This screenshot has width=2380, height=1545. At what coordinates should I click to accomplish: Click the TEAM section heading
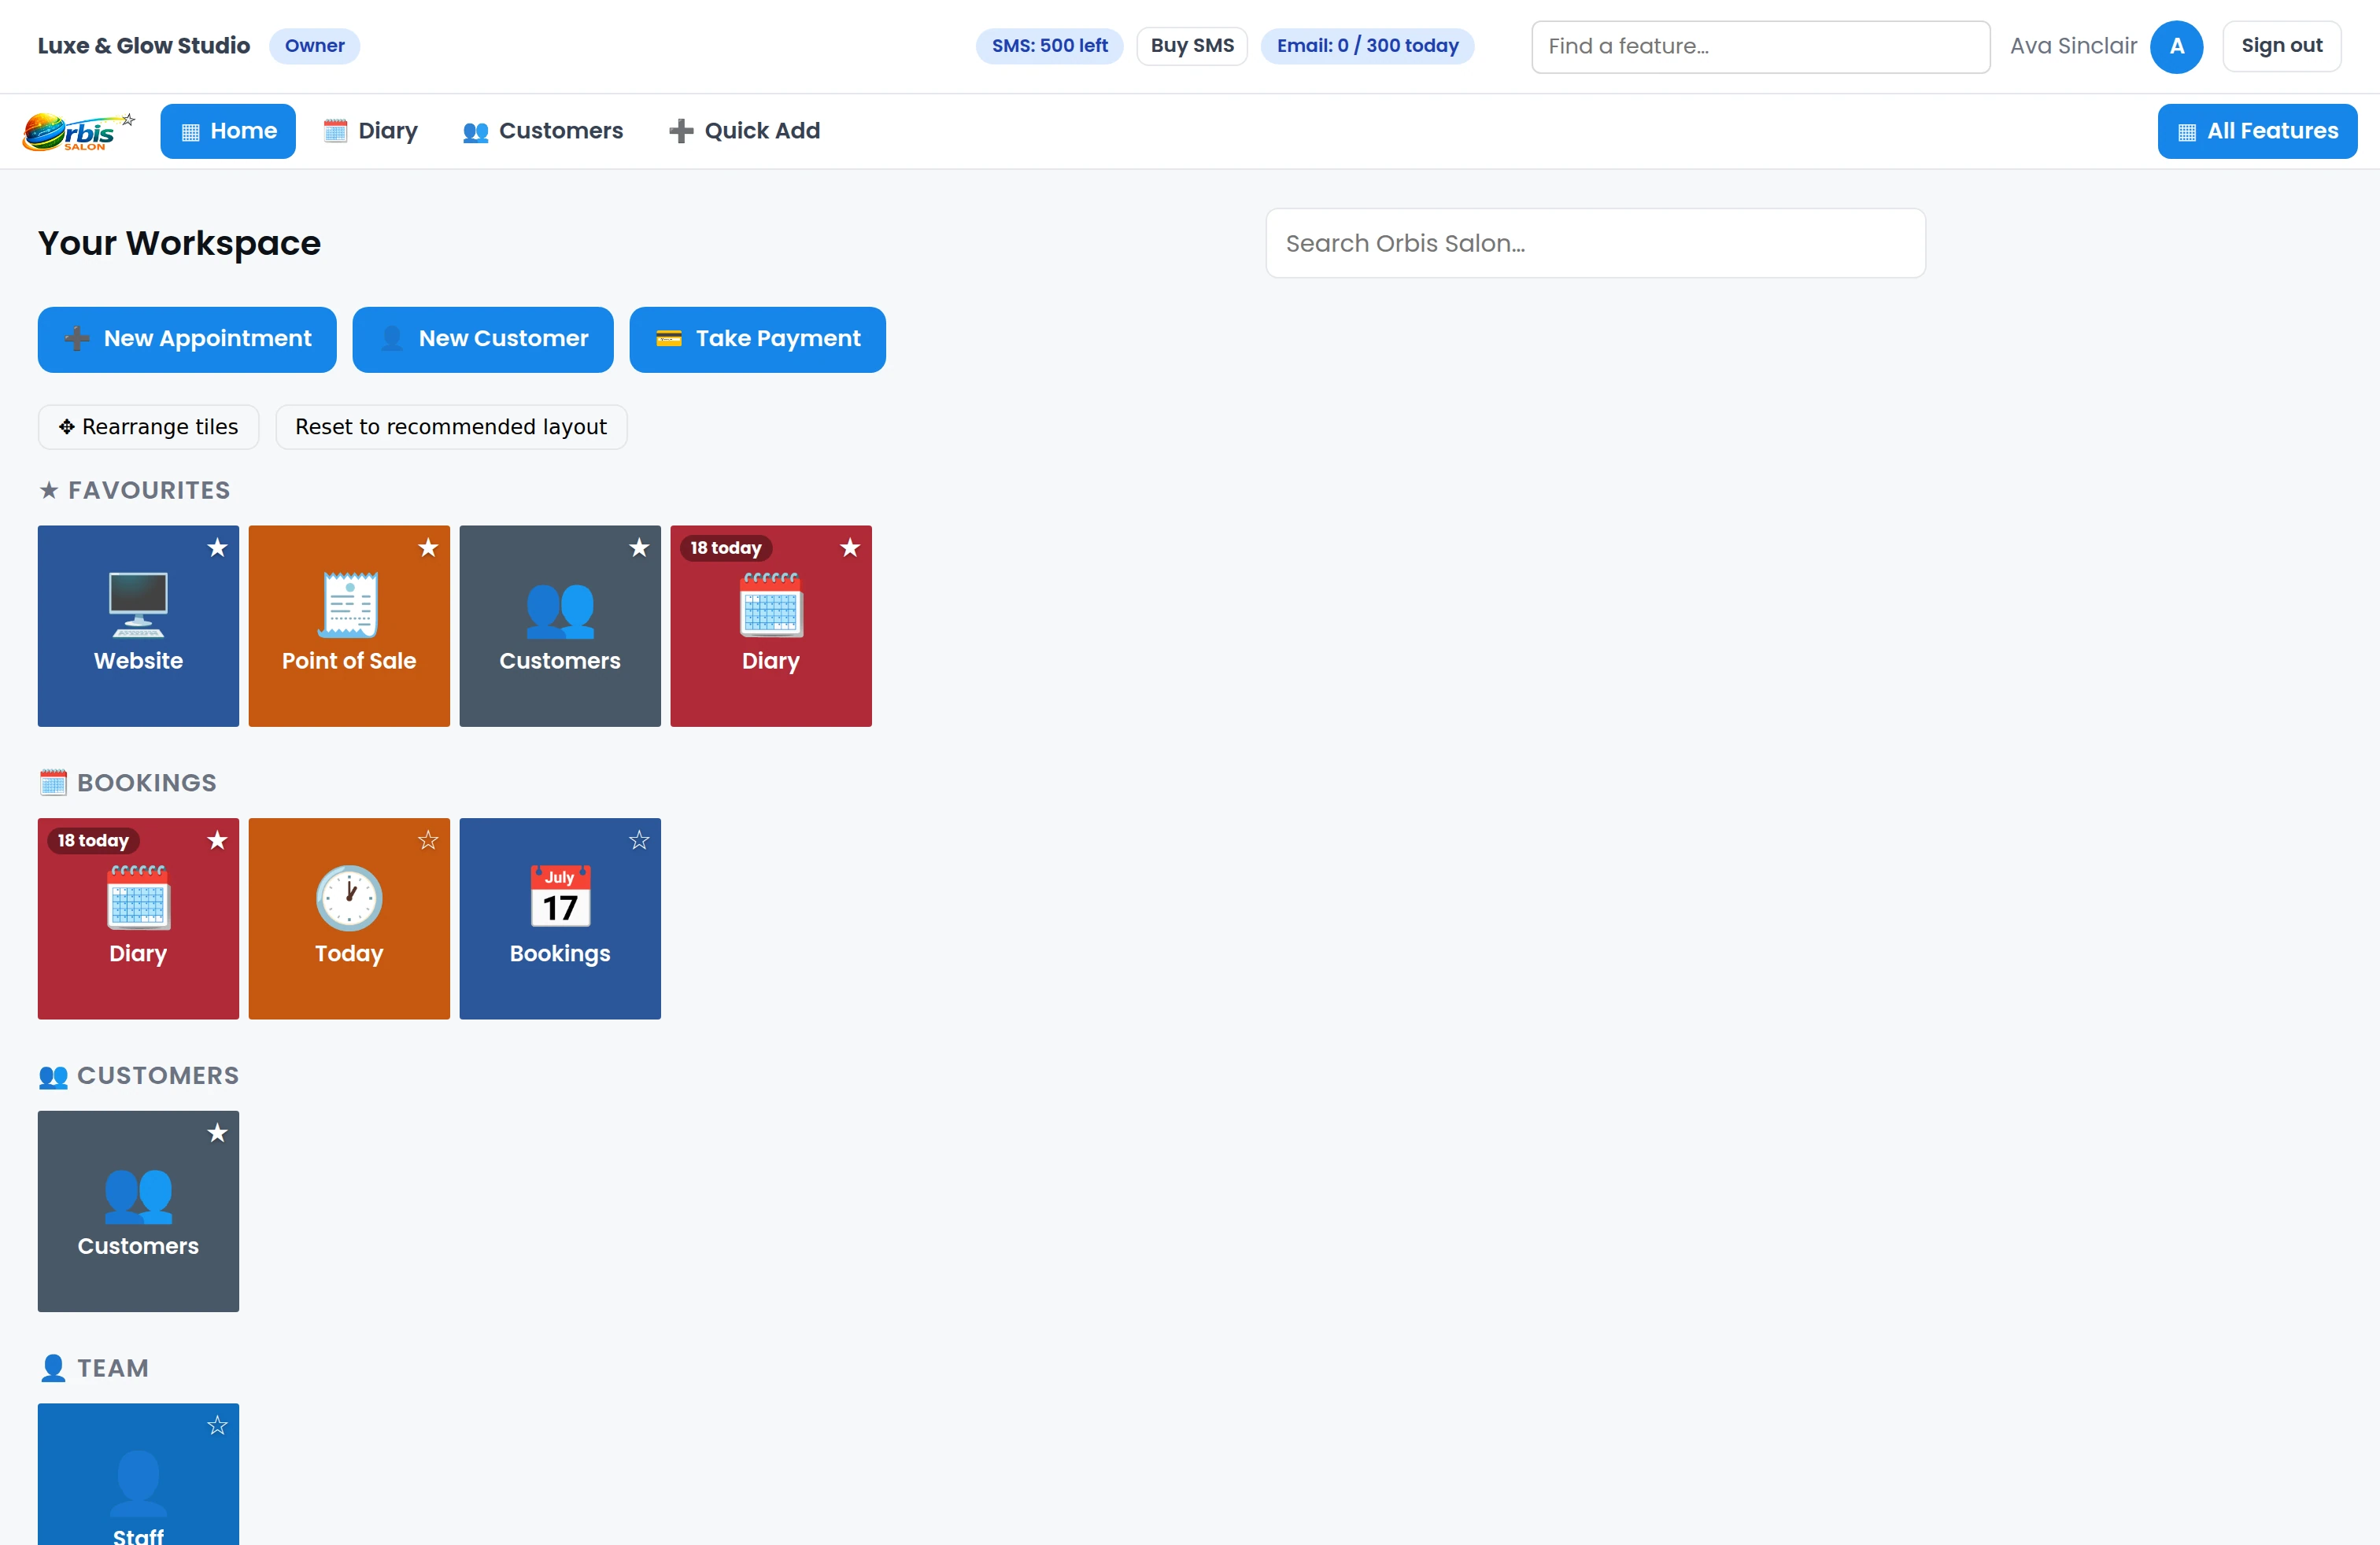click(x=94, y=1369)
